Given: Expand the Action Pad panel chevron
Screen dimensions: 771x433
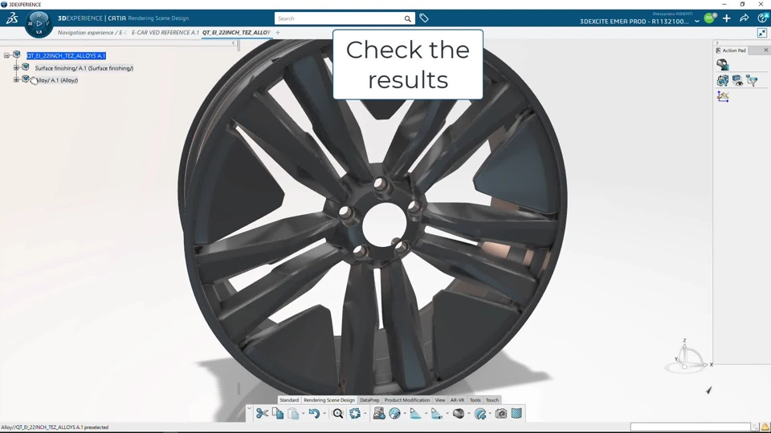Looking at the screenshot, I should pyautogui.click(x=716, y=43).
